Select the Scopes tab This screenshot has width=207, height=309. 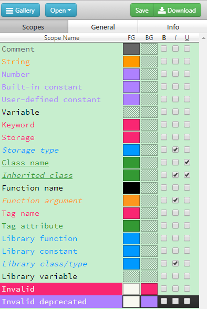34,27
